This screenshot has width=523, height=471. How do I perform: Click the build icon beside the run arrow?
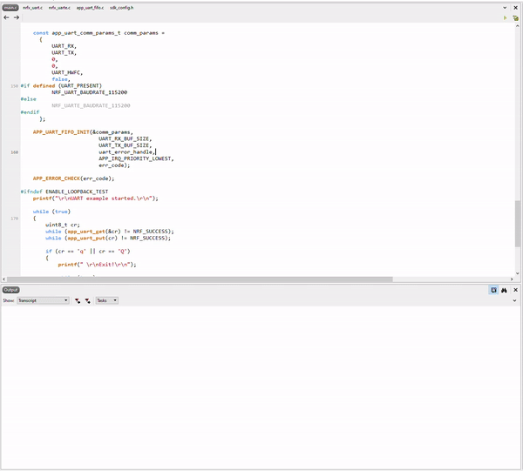516,17
